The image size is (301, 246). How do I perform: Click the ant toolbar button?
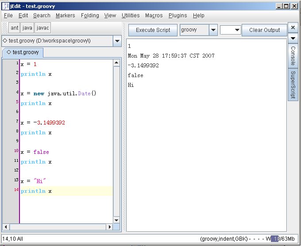[14, 28]
